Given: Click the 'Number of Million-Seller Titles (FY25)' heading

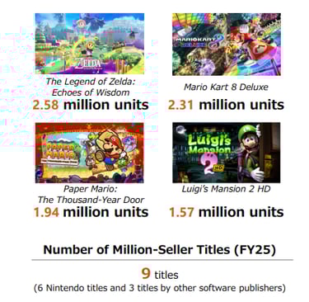Looking at the screenshot, I should [x=159, y=250].
